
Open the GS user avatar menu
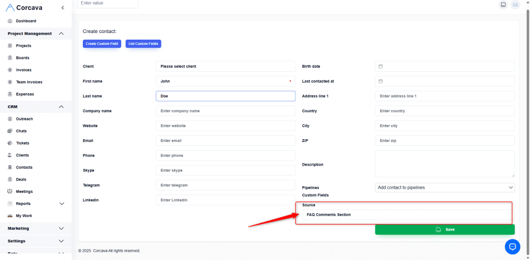515,5
